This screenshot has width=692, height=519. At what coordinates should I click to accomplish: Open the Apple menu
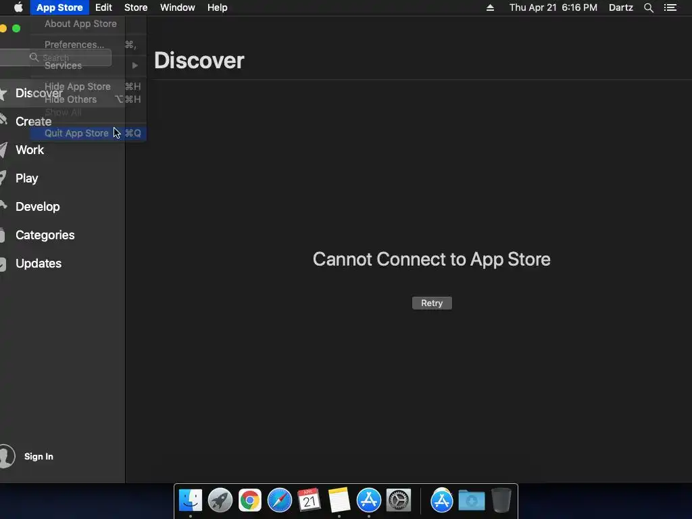pos(18,7)
